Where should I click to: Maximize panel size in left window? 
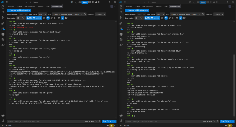[112, 7]
